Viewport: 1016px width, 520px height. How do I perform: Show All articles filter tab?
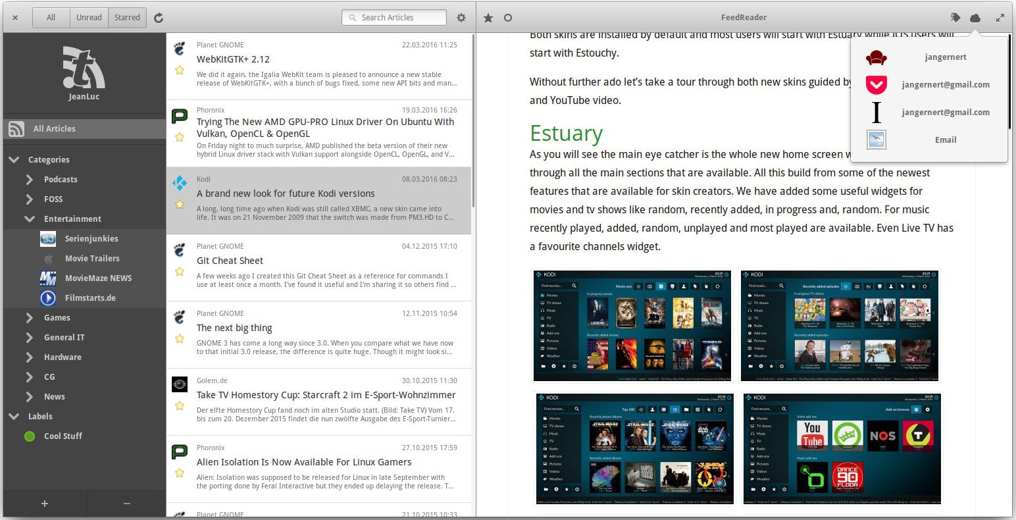pos(51,18)
